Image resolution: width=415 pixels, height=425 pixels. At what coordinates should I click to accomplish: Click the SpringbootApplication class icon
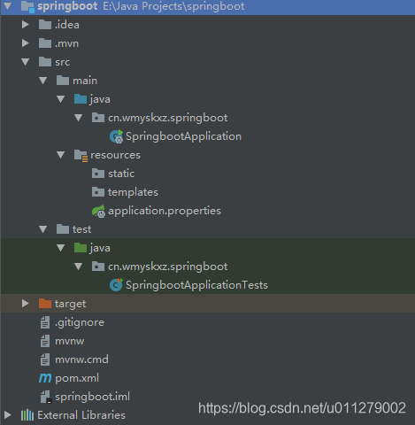(x=116, y=136)
